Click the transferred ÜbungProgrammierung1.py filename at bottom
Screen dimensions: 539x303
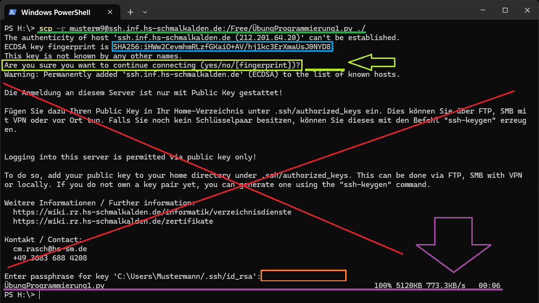(x=54, y=286)
